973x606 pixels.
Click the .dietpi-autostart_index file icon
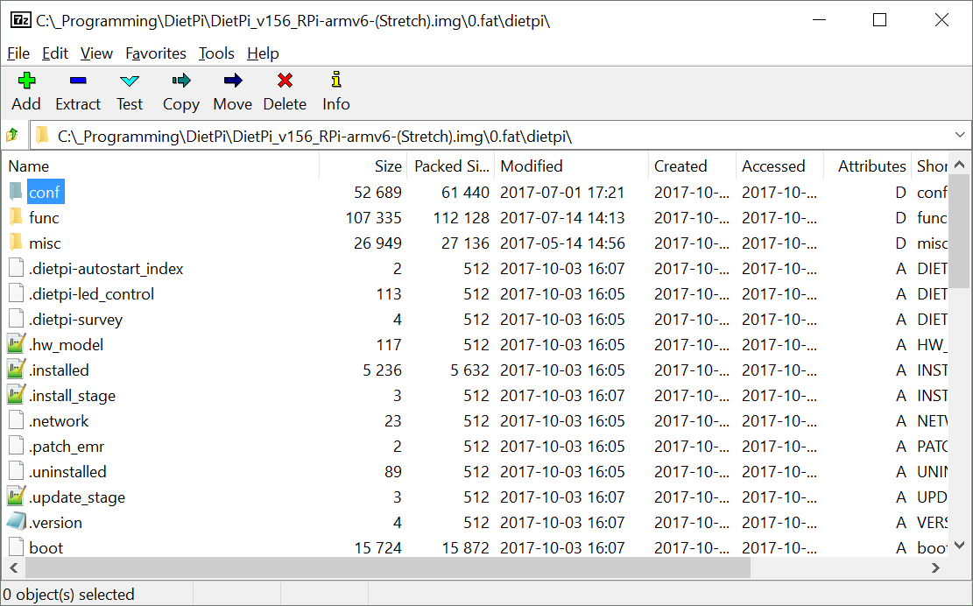point(16,268)
